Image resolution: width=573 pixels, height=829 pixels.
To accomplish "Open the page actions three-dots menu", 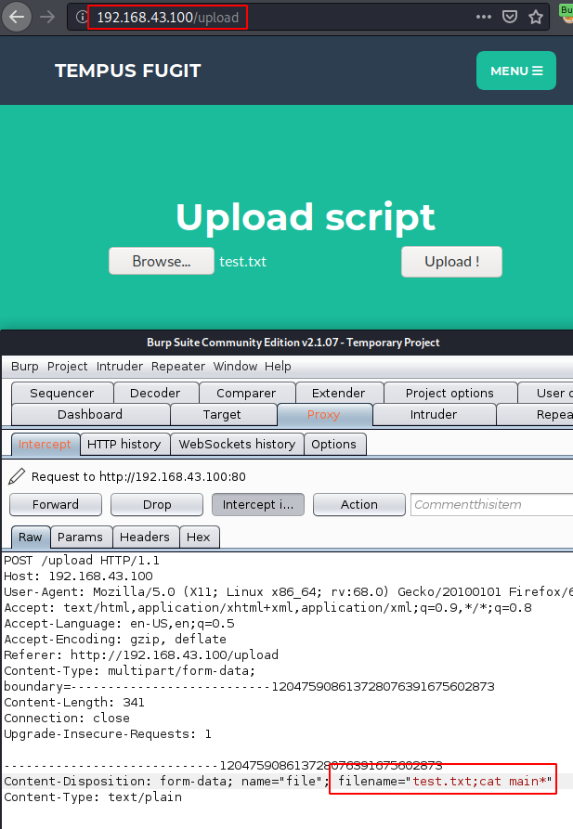I will coord(484,17).
